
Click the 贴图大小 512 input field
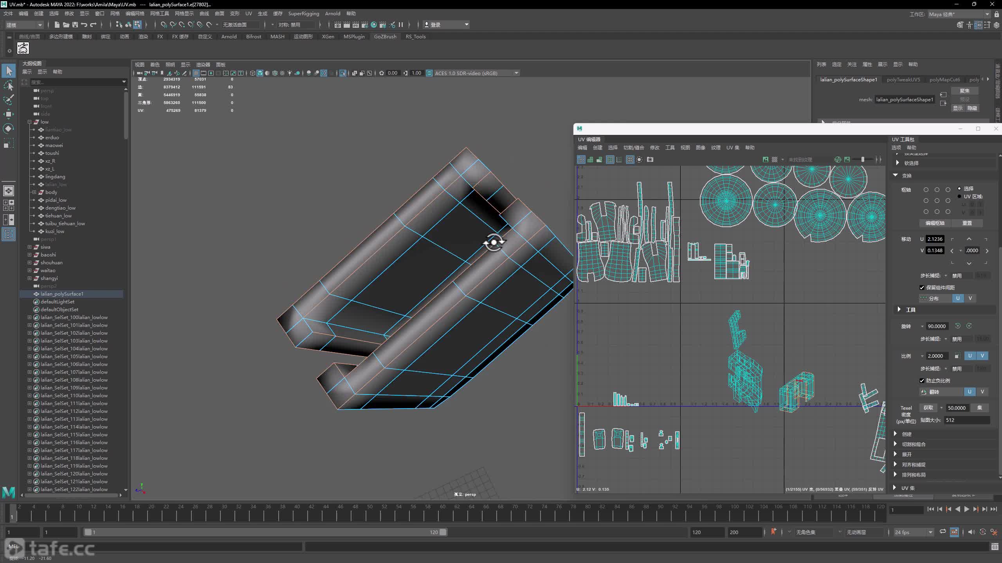click(967, 420)
